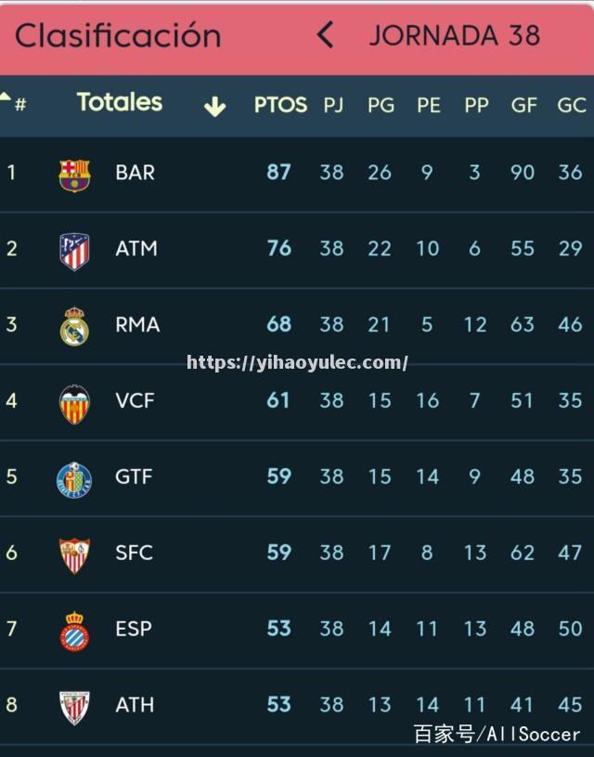The height and width of the screenshot is (757, 594).
Task: Open the Totales filter label
Action: (x=120, y=102)
